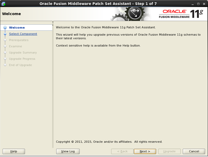Select the Welcome step in navigation
Viewport: 208px width, 157px height.
(x=17, y=28)
